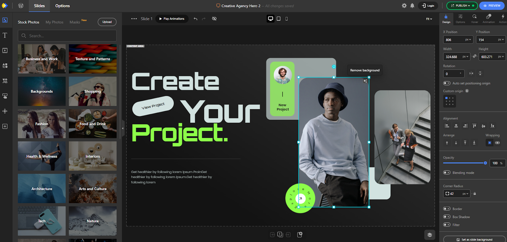Click Remove background tooltip button
507x242 pixels.
[x=365, y=70]
